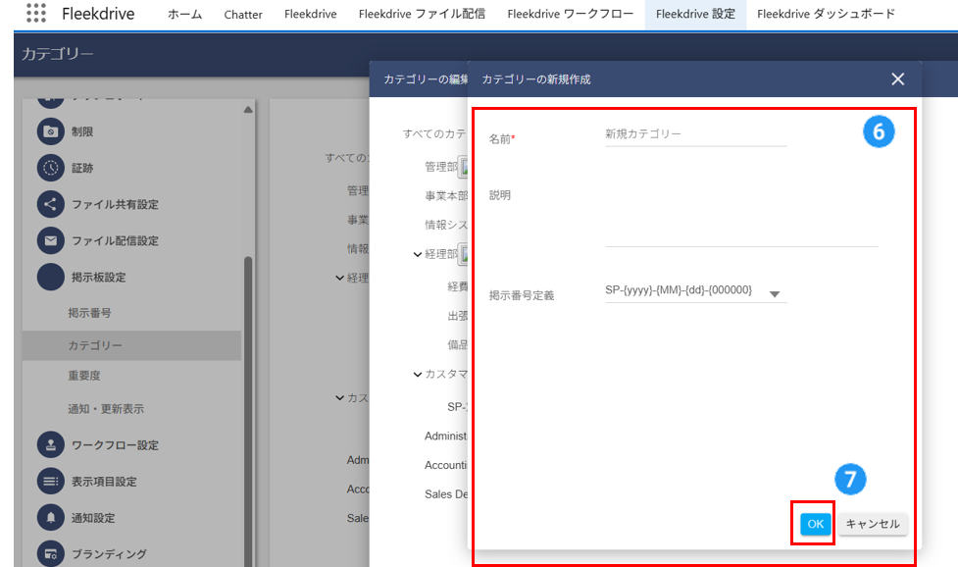Image resolution: width=958 pixels, height=567 pixels.
Task: Click the 制限 sidebar icon
Action: click(51, 131)
